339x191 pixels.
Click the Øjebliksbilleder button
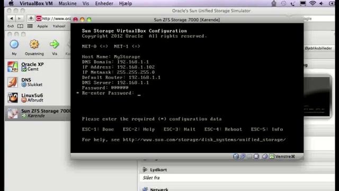pos(318,48)
